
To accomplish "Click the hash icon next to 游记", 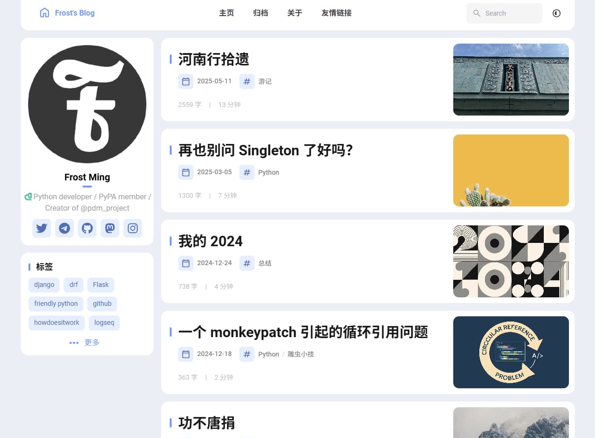I will (247, 81).
